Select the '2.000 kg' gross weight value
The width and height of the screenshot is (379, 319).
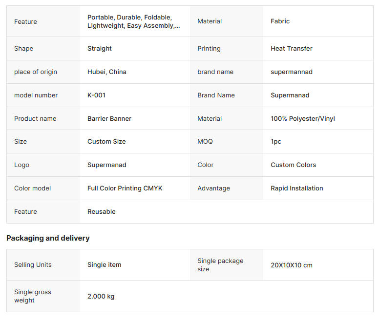(x=101, y=297)
